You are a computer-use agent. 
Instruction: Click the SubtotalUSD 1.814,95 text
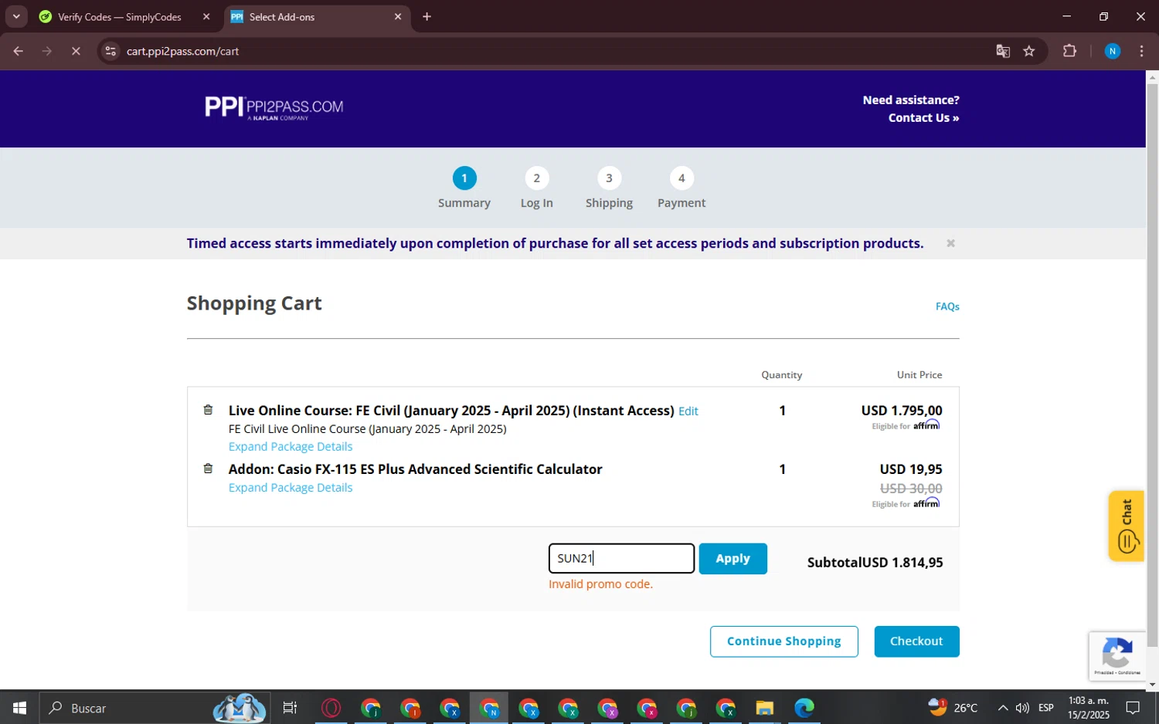(x=875, y=563)
